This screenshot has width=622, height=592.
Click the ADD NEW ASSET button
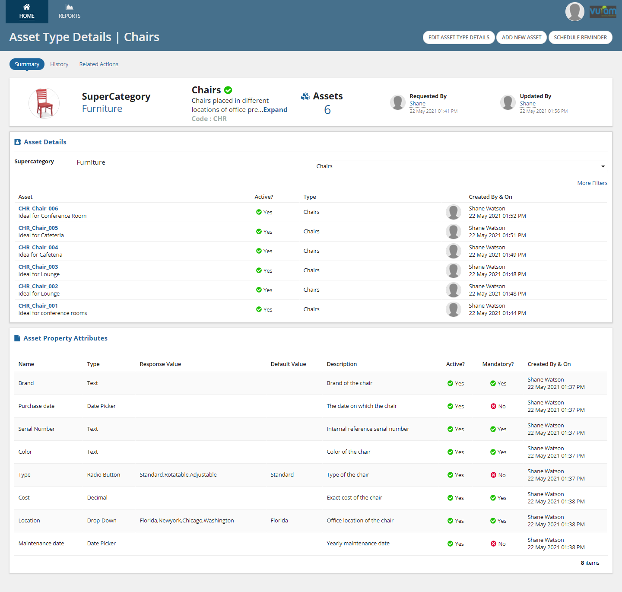click(521, 37)
